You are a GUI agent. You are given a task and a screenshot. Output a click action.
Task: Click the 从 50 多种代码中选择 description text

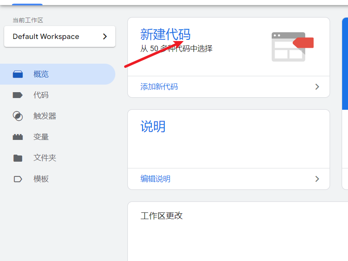point(177,49)
